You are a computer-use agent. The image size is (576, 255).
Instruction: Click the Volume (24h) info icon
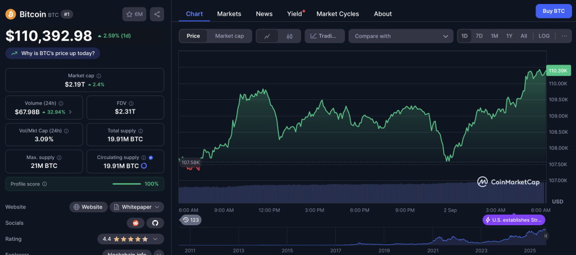tap(61, 103)
